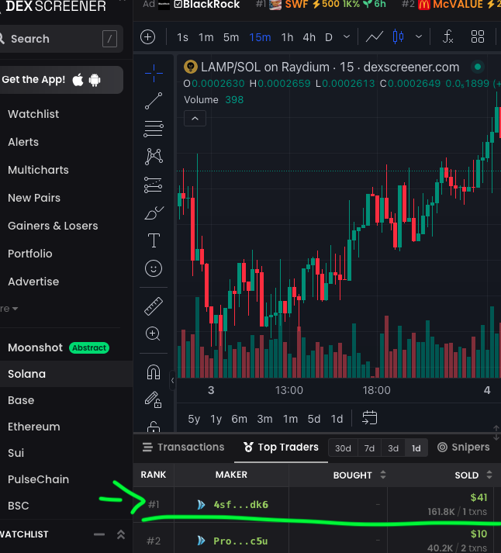Open the chart layout grid selector
Image resolution: width=501 pixels, height=553 pixels.
(478, 36)
